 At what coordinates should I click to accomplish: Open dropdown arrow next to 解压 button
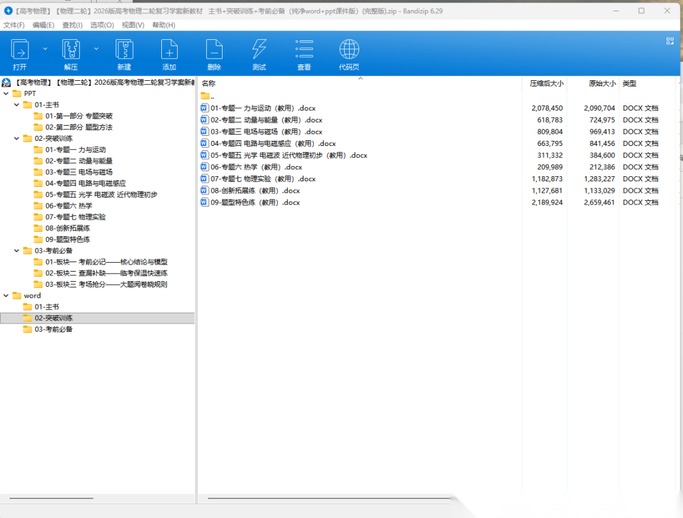(96, 49)
